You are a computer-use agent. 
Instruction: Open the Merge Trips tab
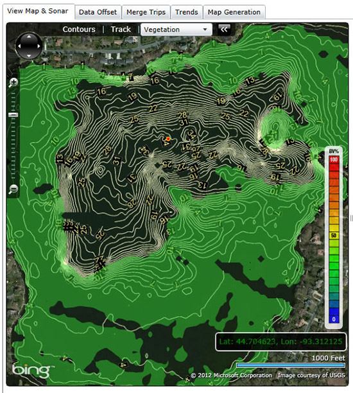[146, 12]
